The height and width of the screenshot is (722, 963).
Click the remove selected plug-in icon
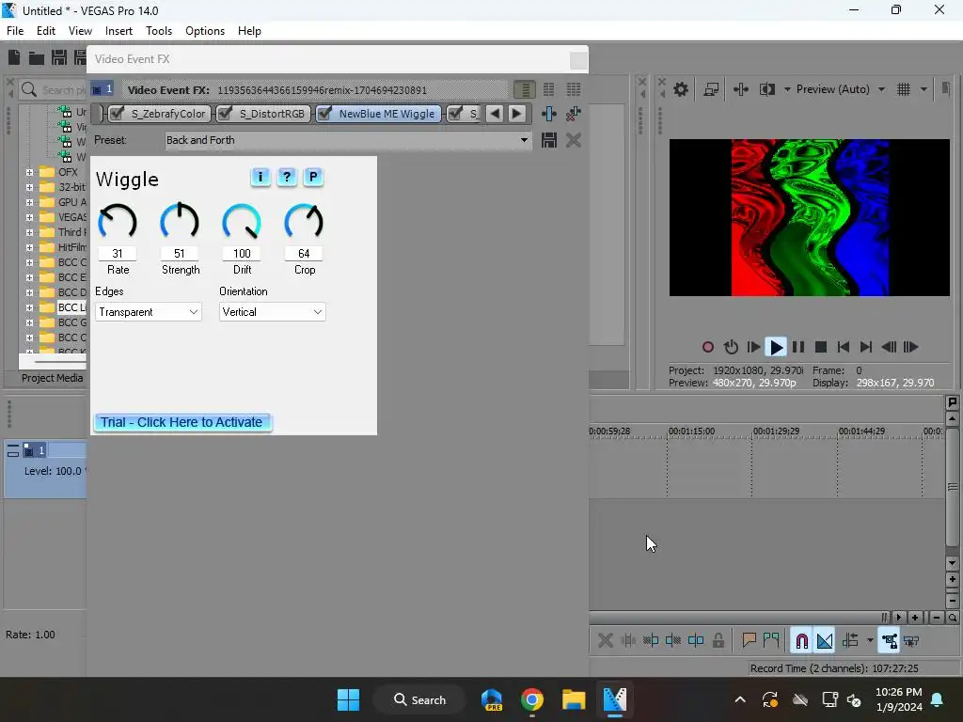click(x=573, y=114)
